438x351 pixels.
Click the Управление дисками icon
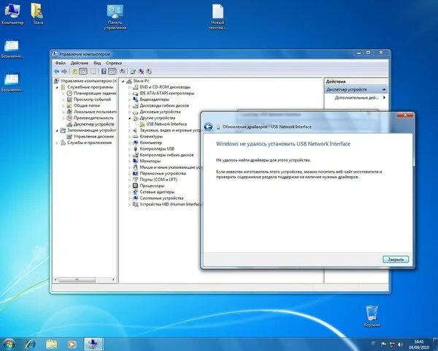click(x=69, y=136)
